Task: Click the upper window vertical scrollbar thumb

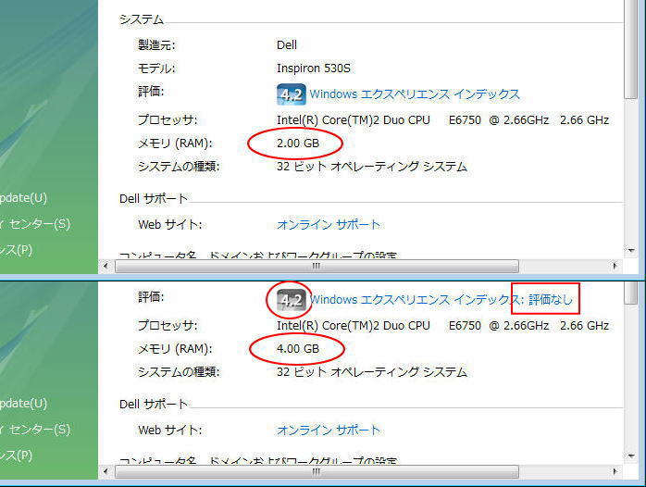Action: tap(631, 49)
